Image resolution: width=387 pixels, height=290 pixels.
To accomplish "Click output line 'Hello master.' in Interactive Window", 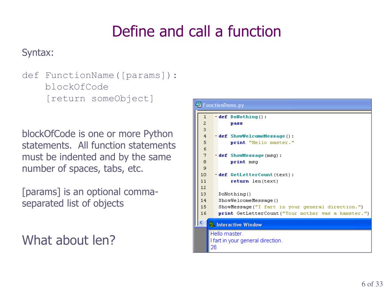I will click(x=227, y=233).
